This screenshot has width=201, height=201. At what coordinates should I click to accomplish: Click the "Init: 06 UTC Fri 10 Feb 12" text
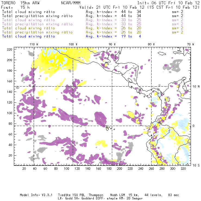pyautogui.click(x=168, y=3)
